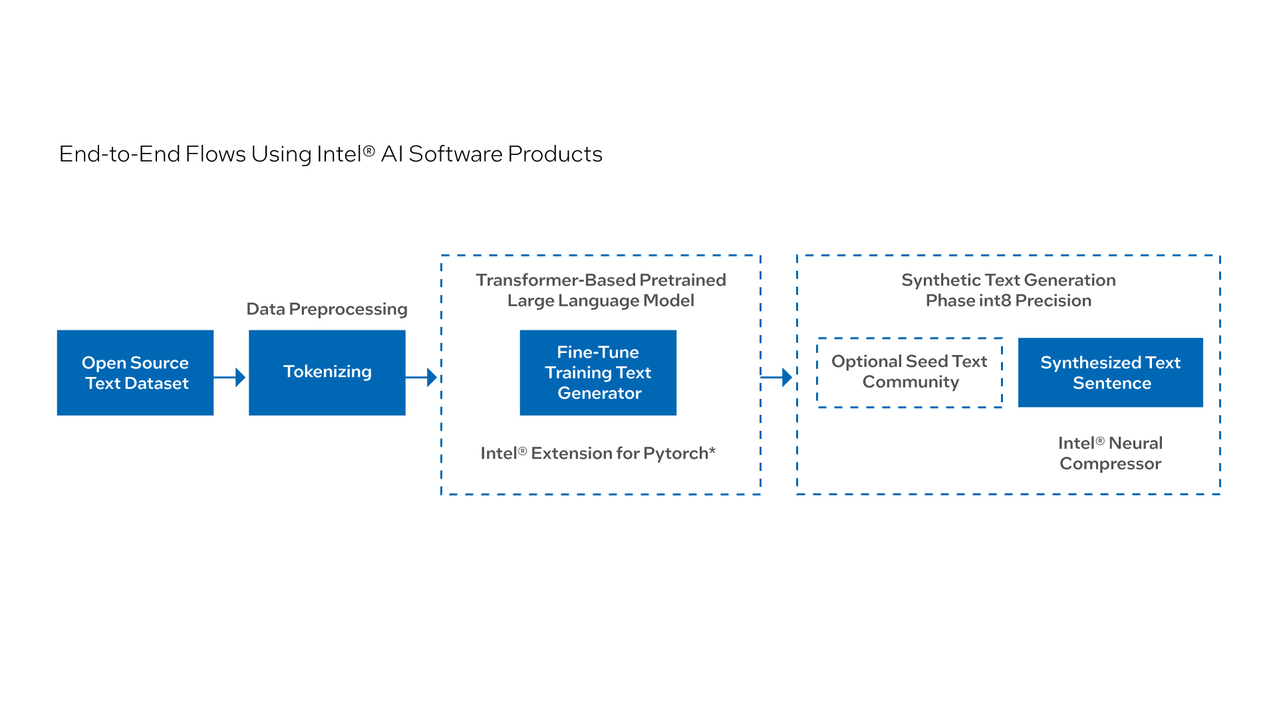The width and height of the screenshot is (1277, 718).
Task: Click the word Compressor below Intel Neural
Action: (1110, 464)
